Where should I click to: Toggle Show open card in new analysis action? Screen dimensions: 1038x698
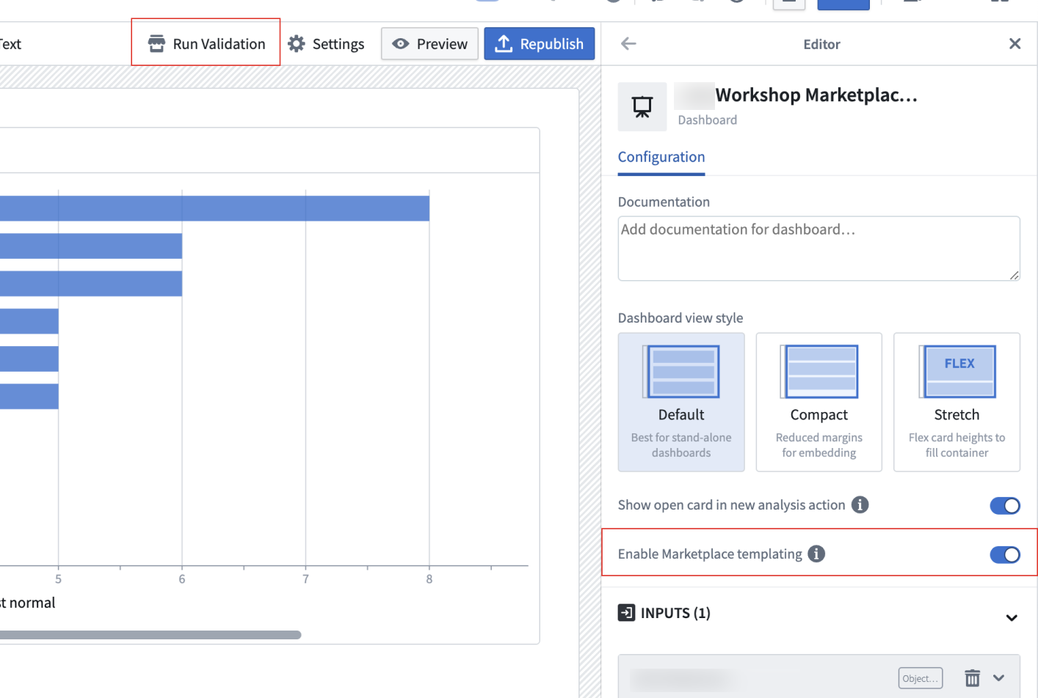(x=1005, y=505)
